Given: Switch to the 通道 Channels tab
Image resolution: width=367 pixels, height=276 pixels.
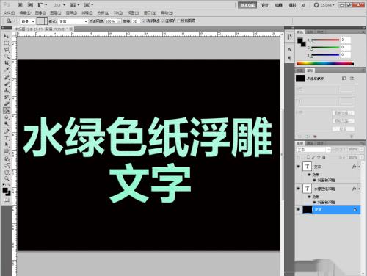Looking at the screenshot, I should pos(310,143).
